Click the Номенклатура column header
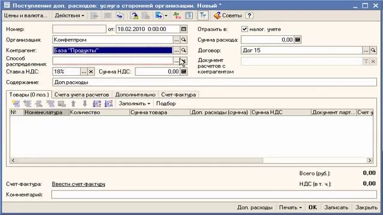The image size is (383, 215). click(46, 112)
